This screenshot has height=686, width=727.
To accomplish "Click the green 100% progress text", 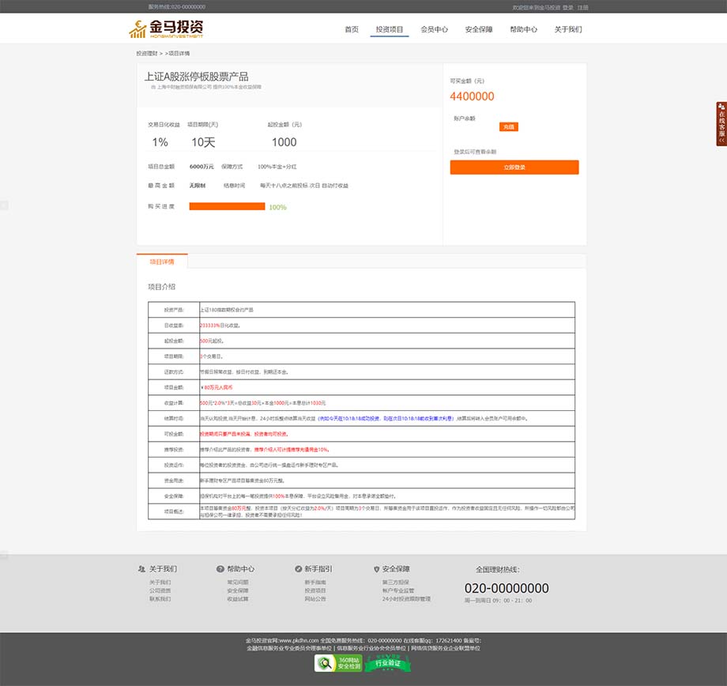I will (x=277, y=207).
